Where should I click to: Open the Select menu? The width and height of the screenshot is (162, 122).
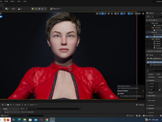pos(12,1)
